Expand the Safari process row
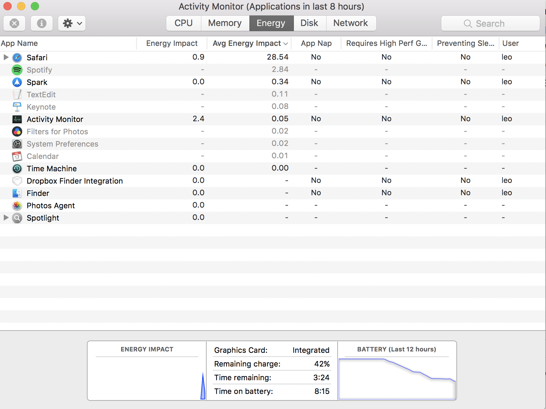Viewport: 546px width, 409px height. [x=6, y=57]
